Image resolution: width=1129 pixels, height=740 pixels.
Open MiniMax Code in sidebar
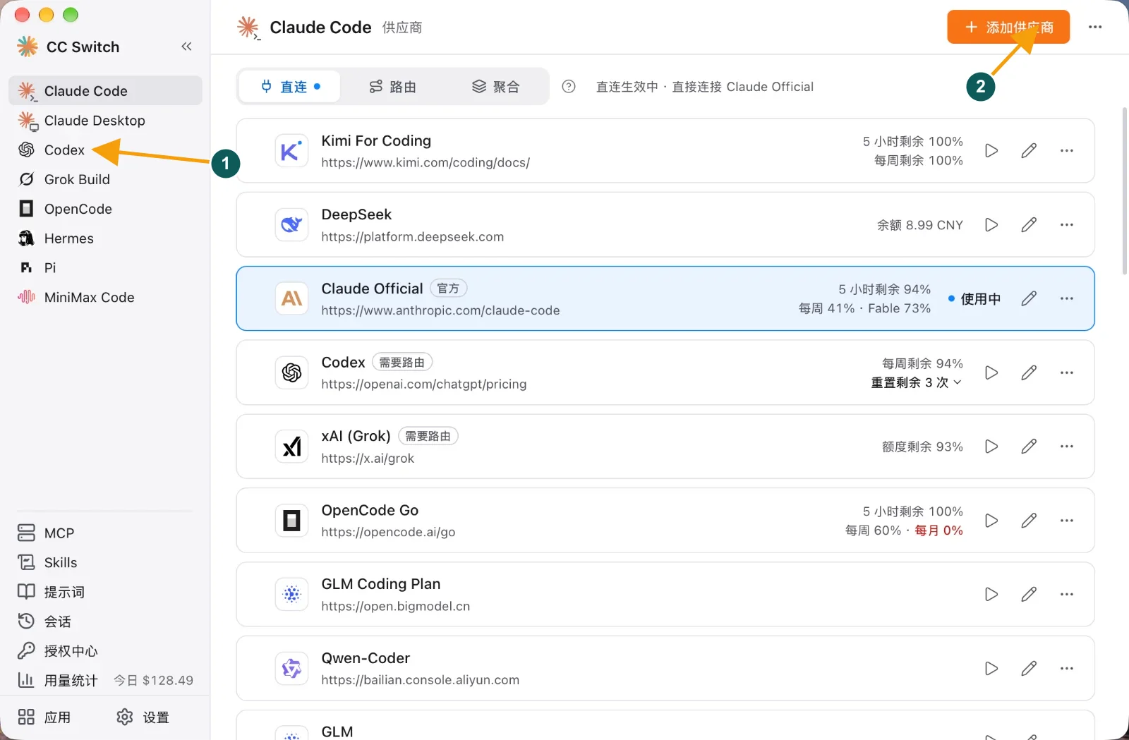pos(105,298)
